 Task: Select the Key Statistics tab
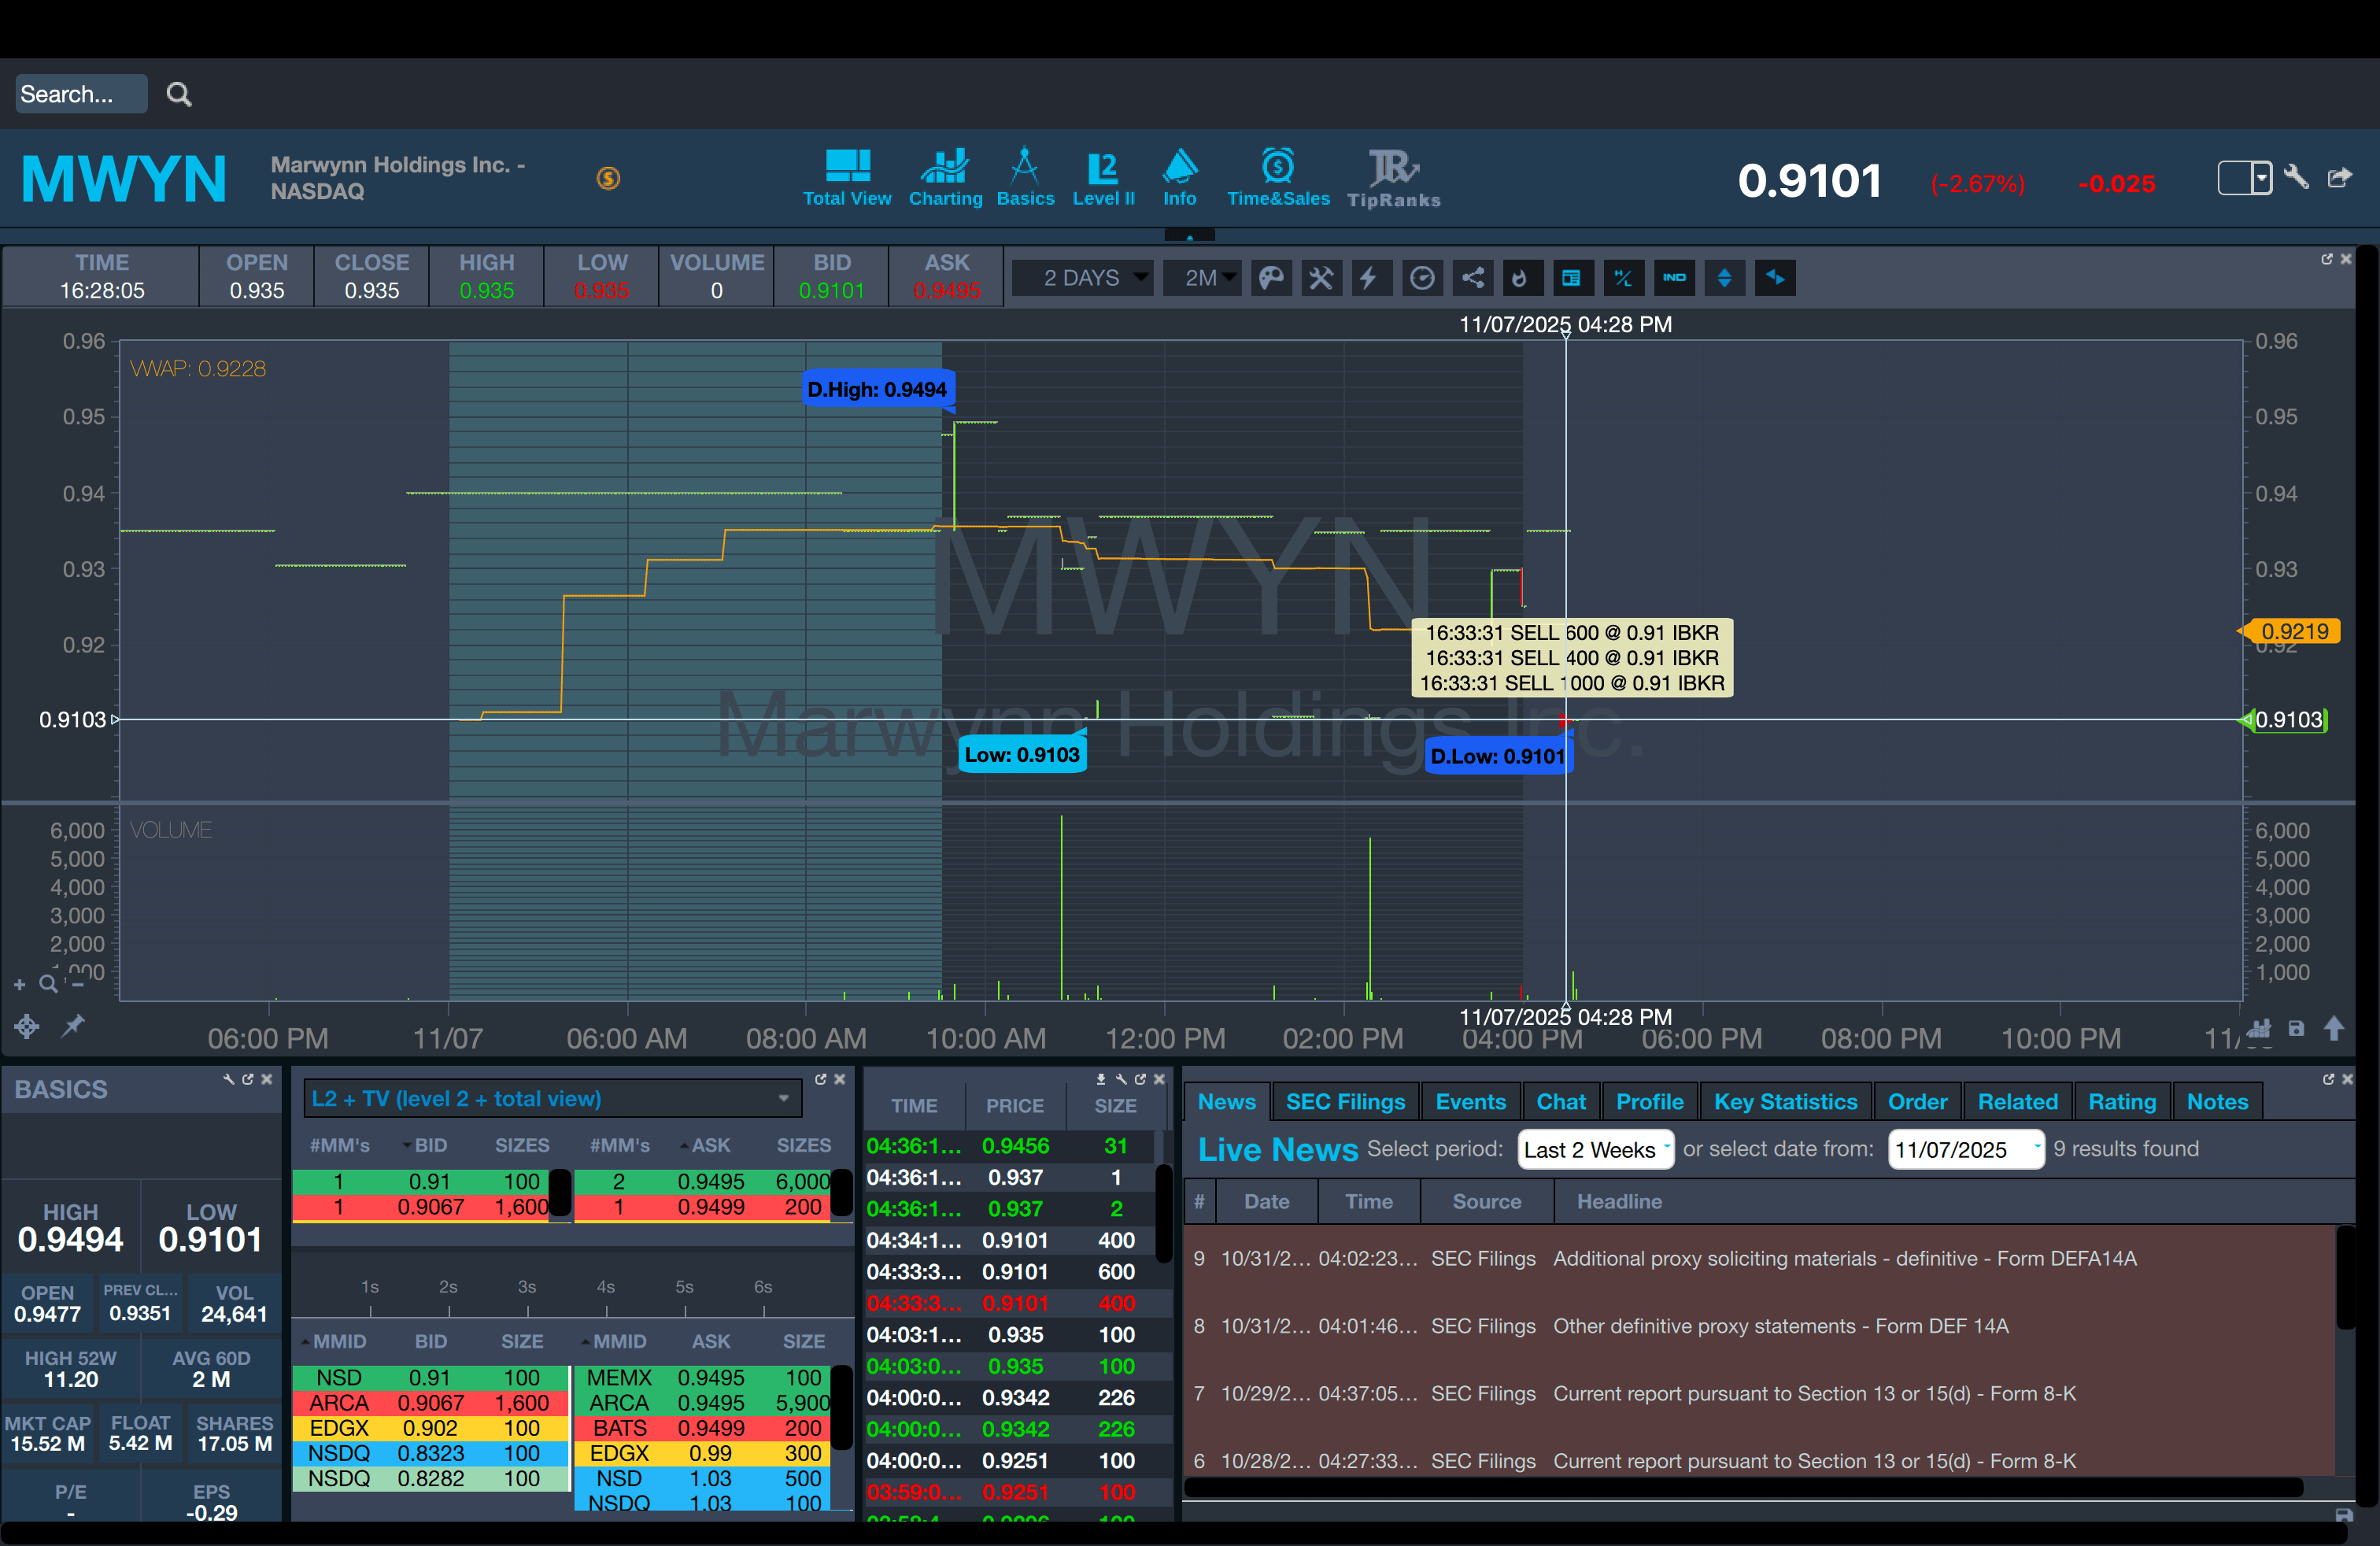coord(1785,1101)
